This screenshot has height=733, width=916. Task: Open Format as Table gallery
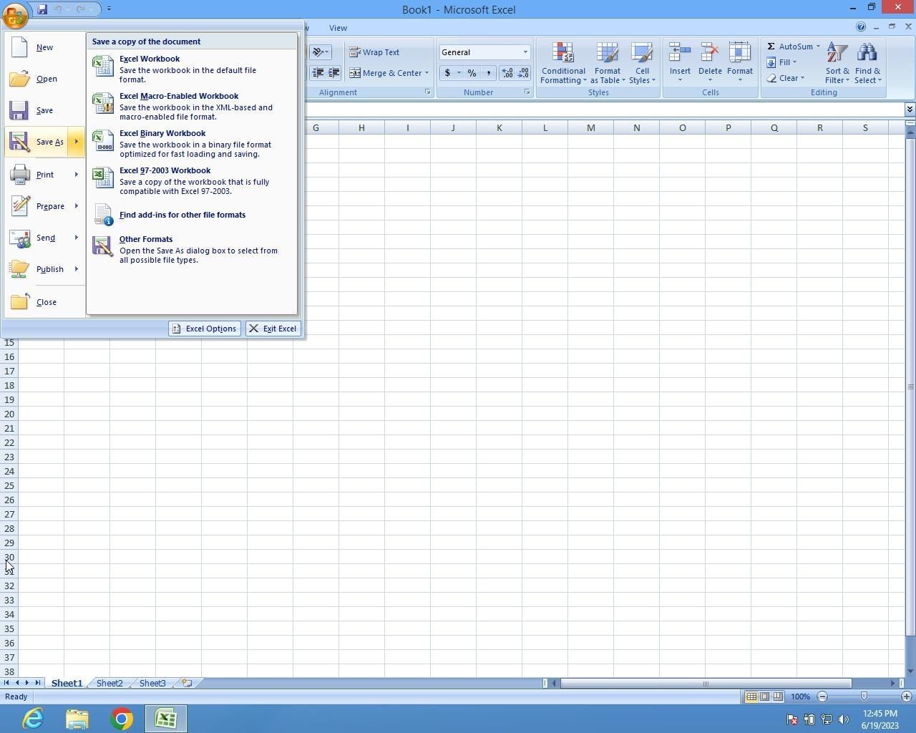(607, 54)
